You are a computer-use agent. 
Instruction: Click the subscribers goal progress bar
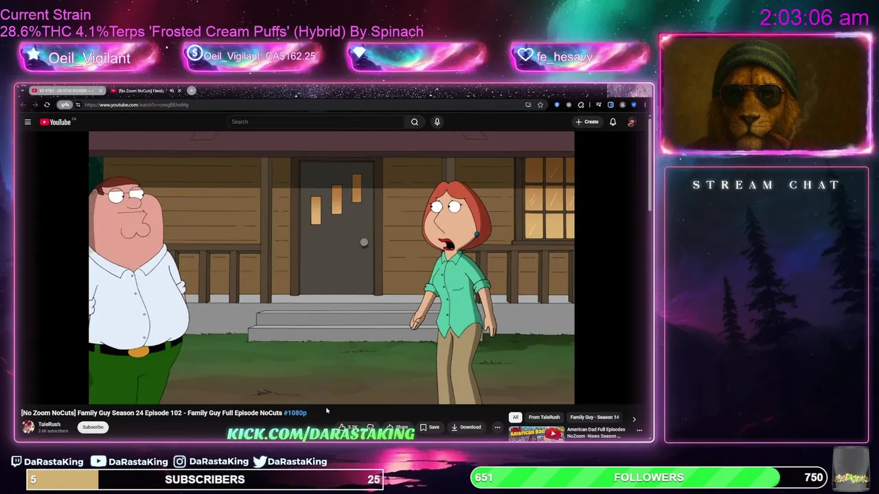pos(205,480)
